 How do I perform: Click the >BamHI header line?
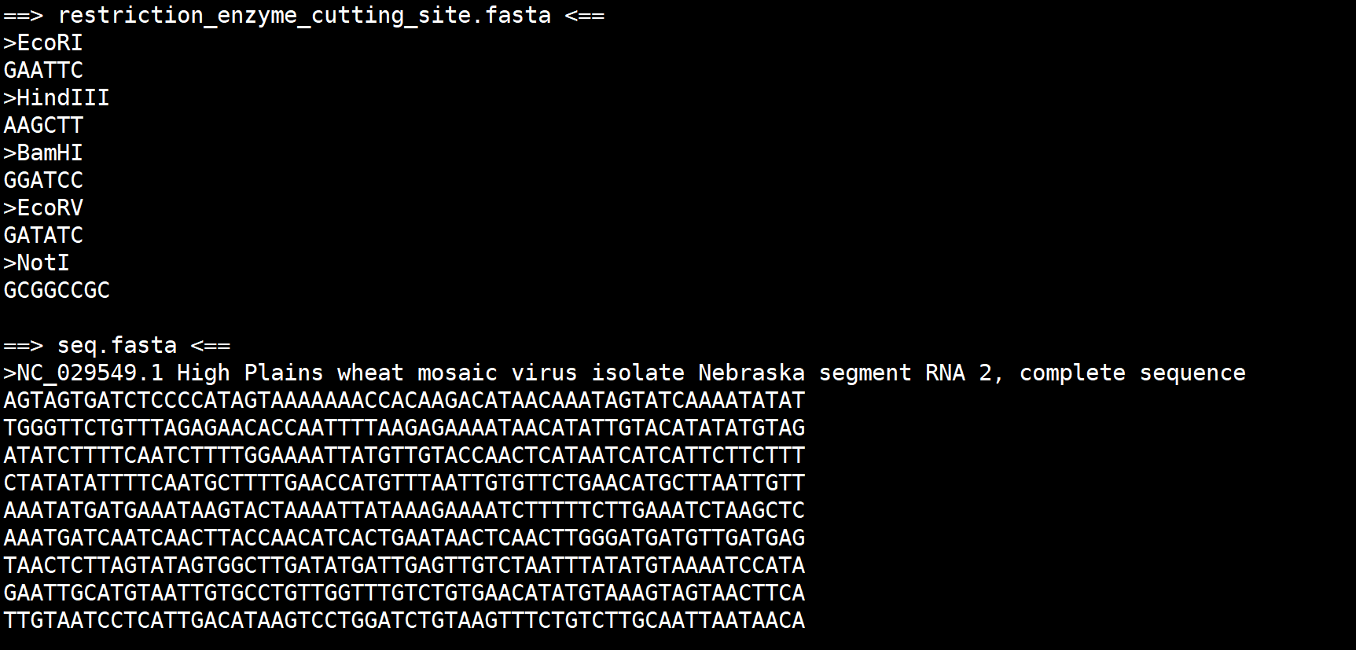click(43, 152)
